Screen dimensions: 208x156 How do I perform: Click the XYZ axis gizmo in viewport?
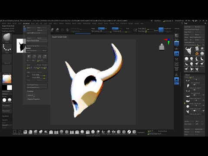[x=167, y=41]
